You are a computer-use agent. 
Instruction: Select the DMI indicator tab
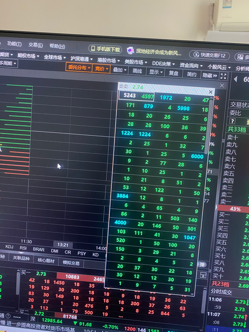[54, 251]
